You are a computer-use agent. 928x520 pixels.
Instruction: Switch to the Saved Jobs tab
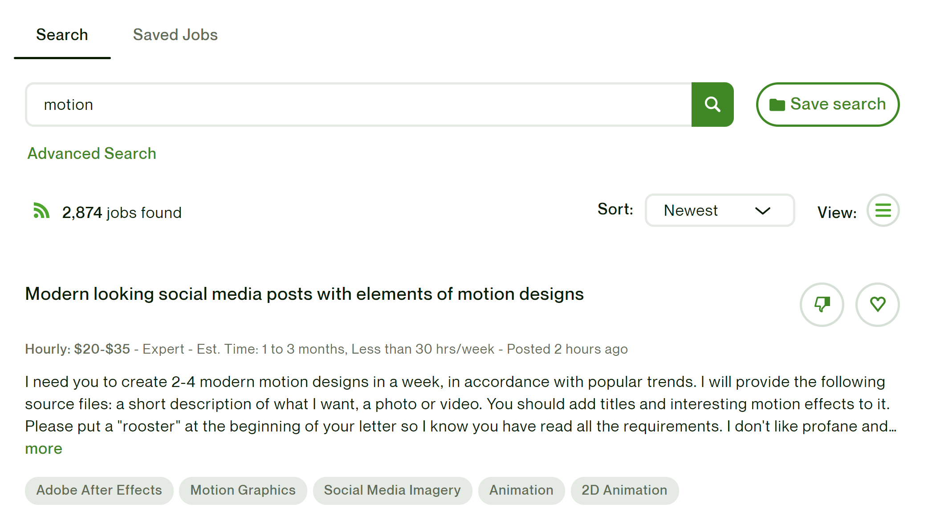click(x=175, y=35)
